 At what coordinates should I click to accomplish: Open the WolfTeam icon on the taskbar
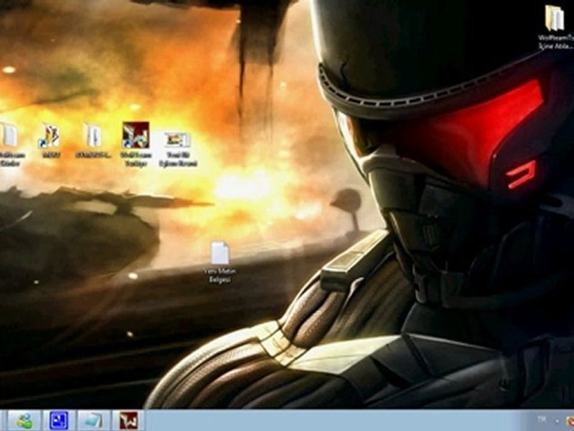pyautogui.click(x=128, y=421)
